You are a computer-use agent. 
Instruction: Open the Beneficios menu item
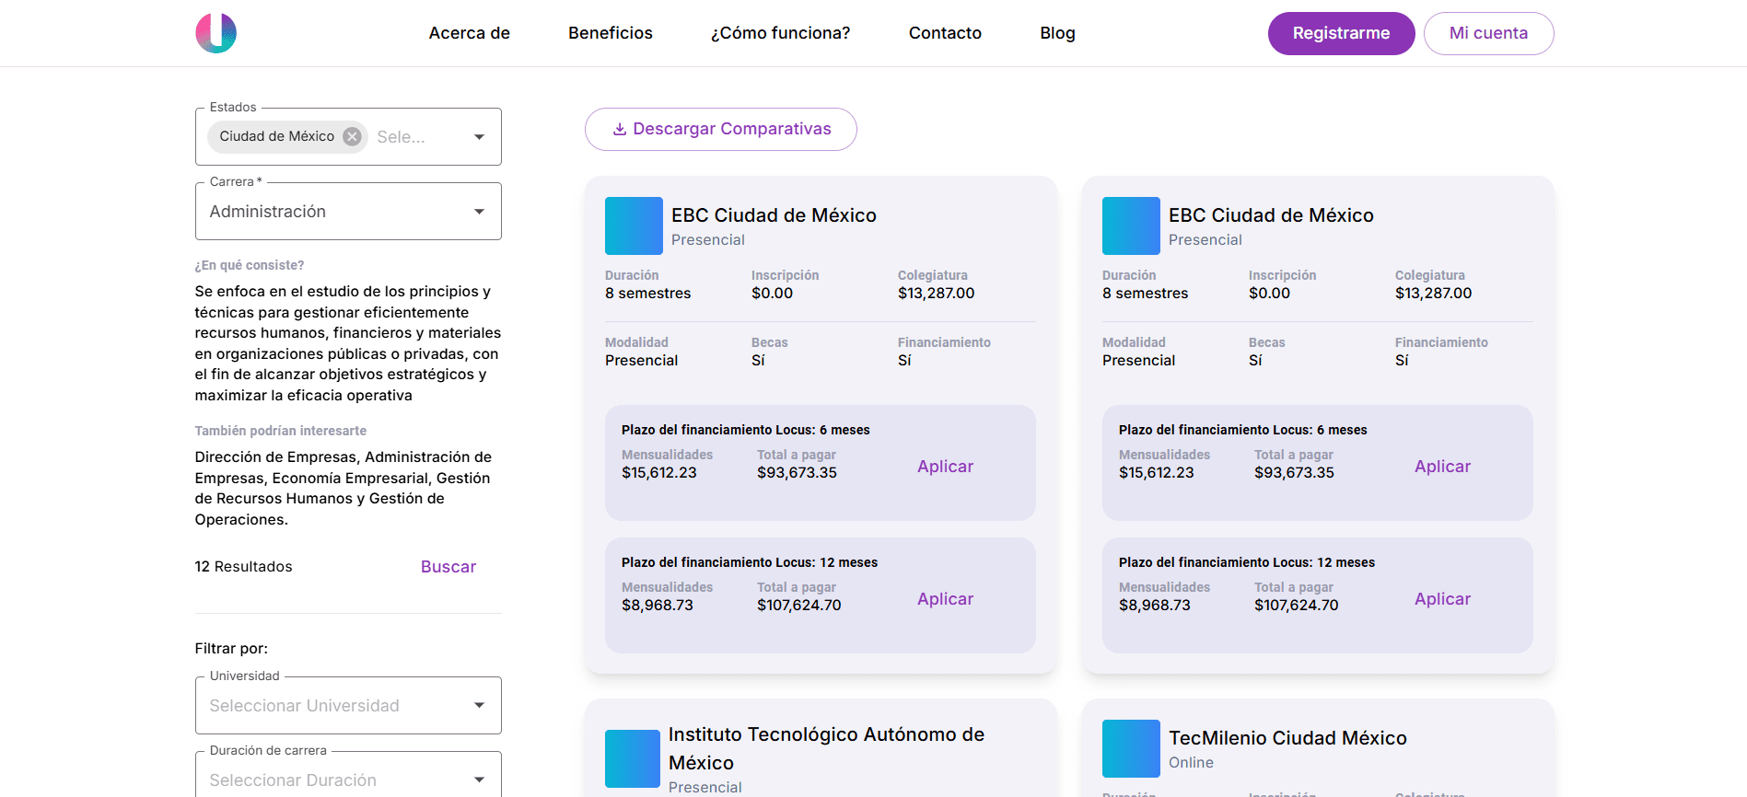pos(611,33)
